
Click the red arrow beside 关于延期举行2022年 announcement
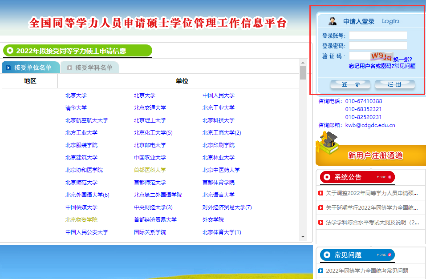pos(321,207)
